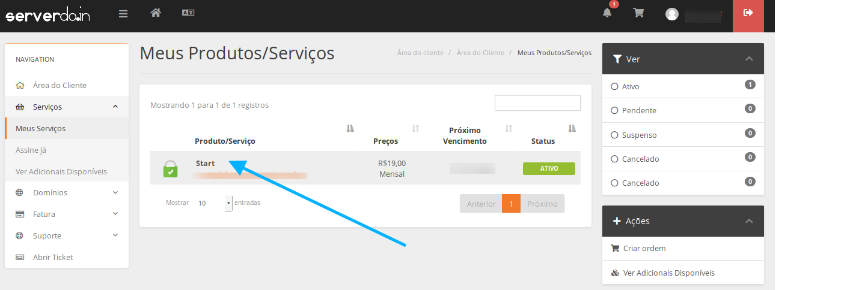Click the green lock icon for Start service
865x290 pixels.
point(171,169)
